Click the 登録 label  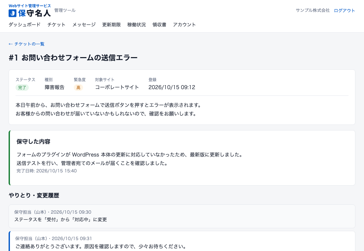click(x=153, y=80)
